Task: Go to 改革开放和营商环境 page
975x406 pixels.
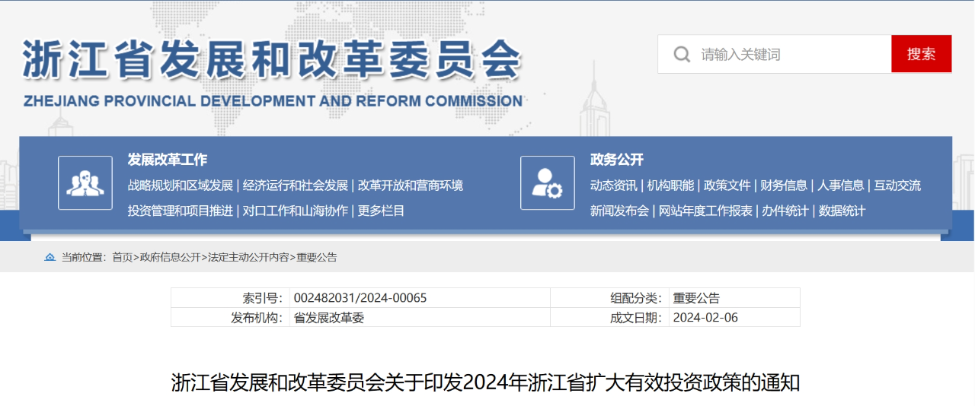Action: (x=410, y=186)
